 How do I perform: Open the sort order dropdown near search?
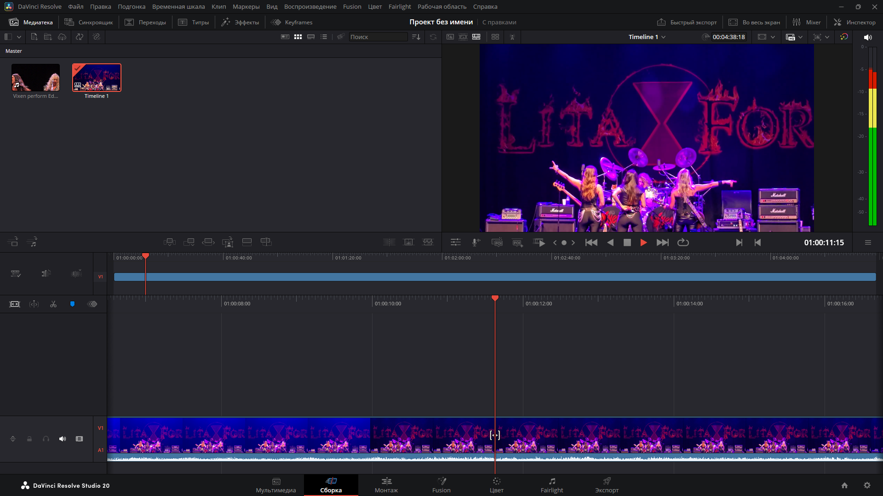point(416,37)
